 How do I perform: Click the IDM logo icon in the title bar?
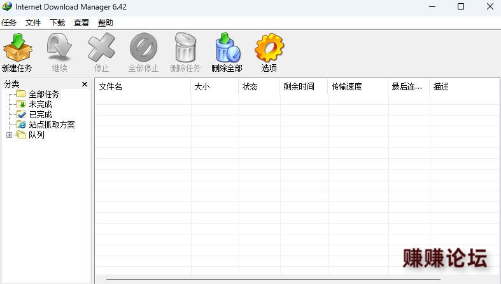pyautogui.click(x=7, y=6)
